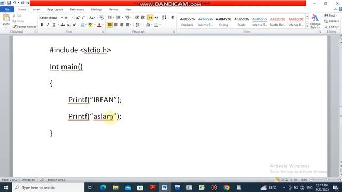Click the English (U.S.) language indicator

pyautogui.click(x=56, y=180)
